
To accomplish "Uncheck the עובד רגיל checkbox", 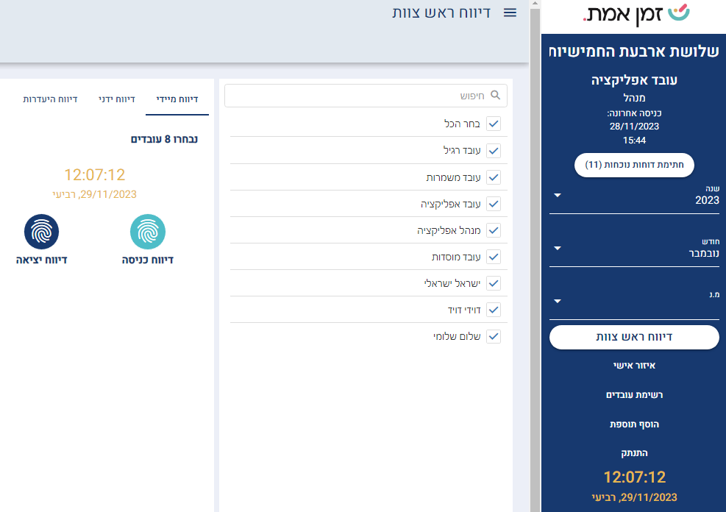I will coord(494,151).
